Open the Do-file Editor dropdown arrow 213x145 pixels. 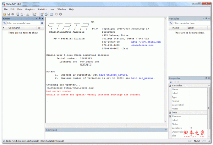[x=38, y=14]
